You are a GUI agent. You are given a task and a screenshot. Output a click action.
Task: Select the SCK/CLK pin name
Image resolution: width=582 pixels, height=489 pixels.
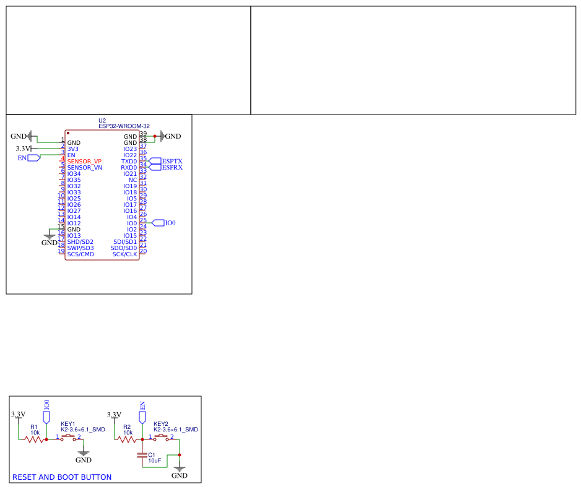tap(124, 254)
